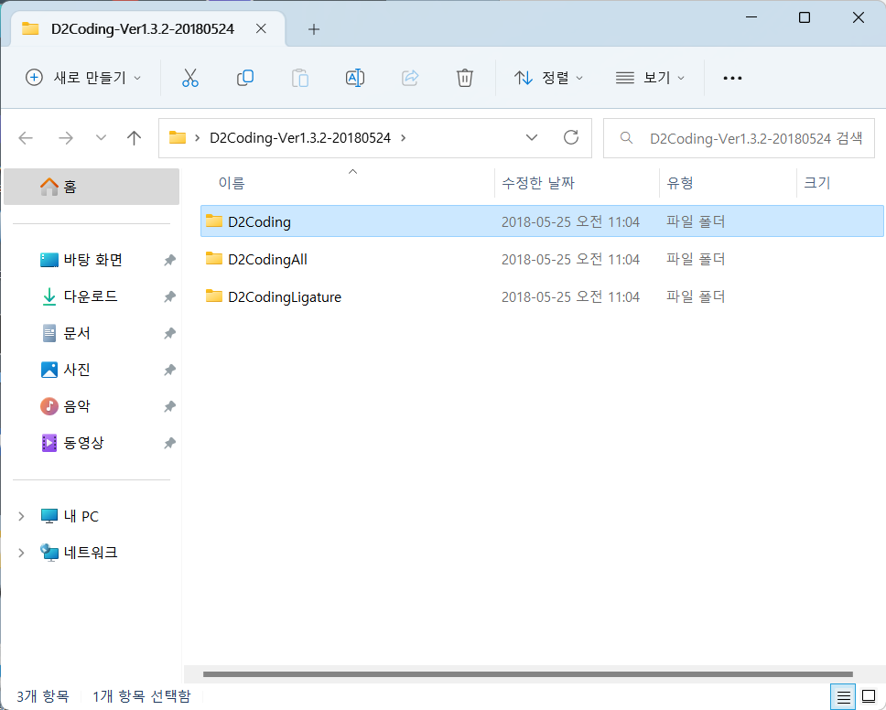Select the D2CodingLigature folder
This screenshot has height=710, width=886.
pos(284,296)
